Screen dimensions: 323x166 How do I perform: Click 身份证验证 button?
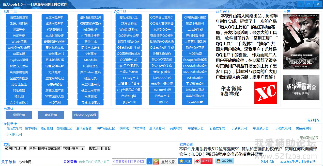(19, 84)
